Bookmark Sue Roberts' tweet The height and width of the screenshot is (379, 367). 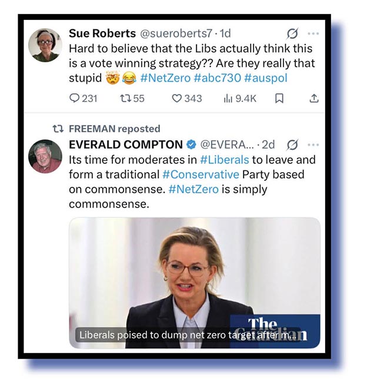pos(279,98)
